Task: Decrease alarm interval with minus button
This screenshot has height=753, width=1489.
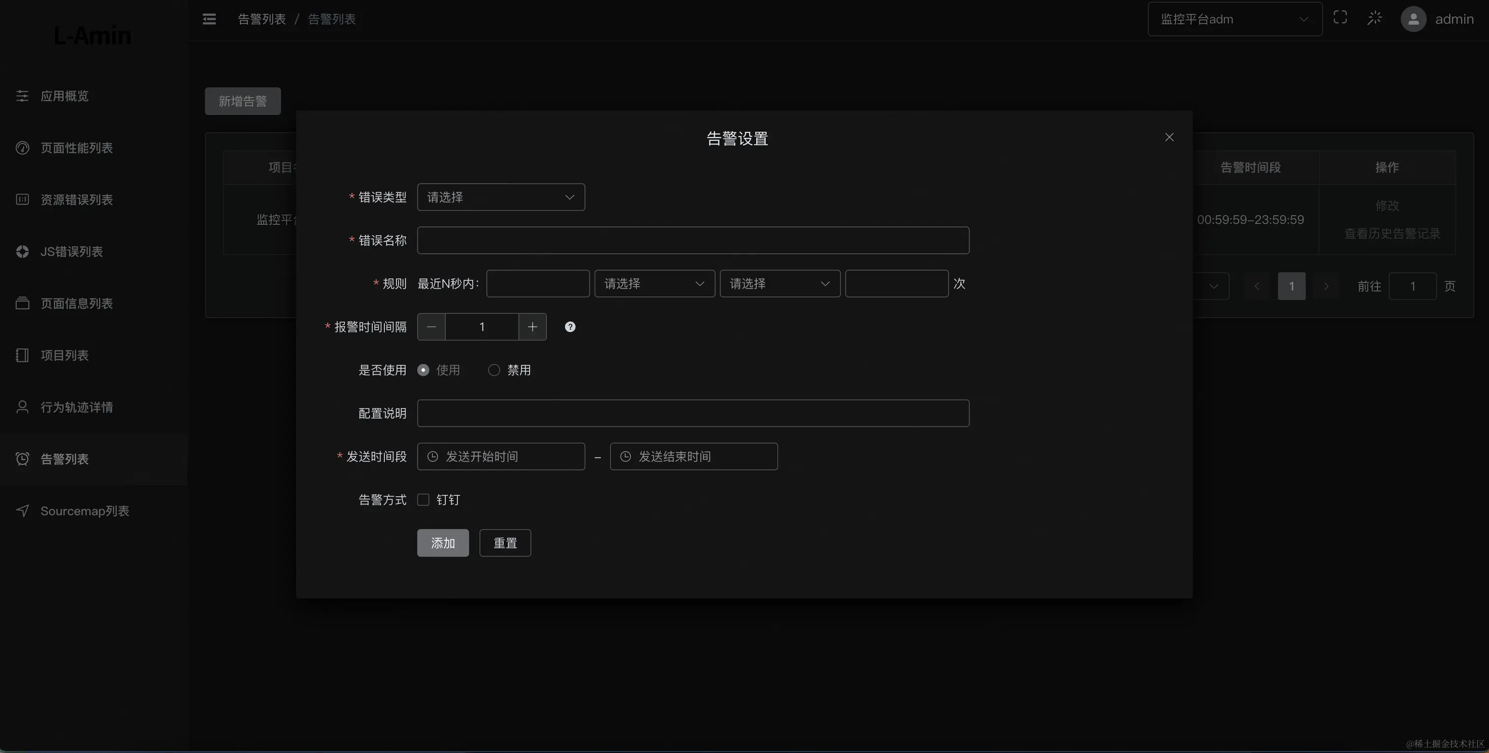Action: [x=431, y=327]
